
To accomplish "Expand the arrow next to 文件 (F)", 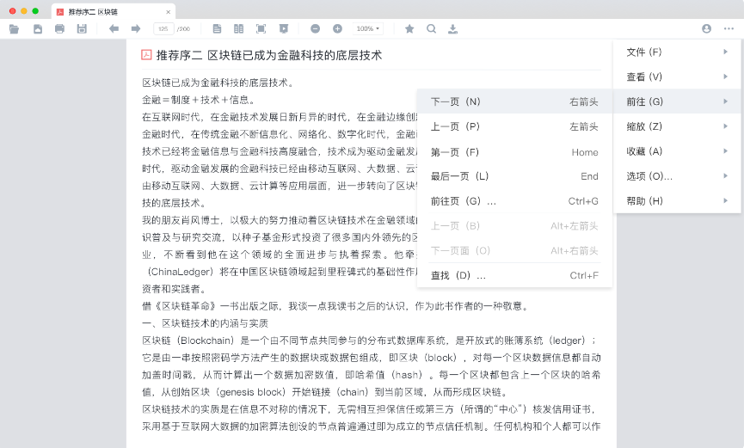I will pyautogui.click(x=725, y=52).
